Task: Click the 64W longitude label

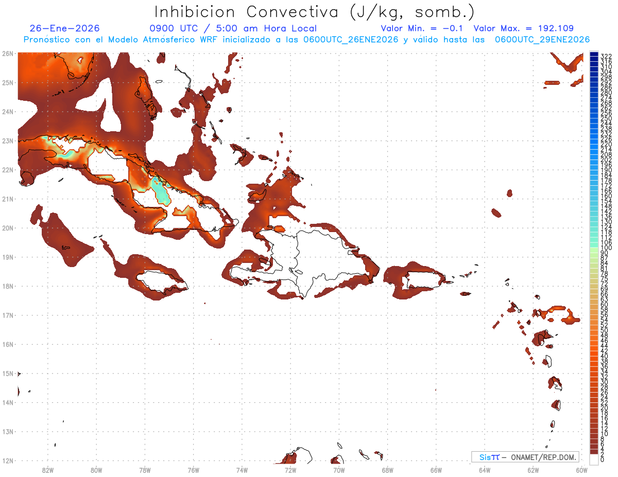Action: coord(485,470)
